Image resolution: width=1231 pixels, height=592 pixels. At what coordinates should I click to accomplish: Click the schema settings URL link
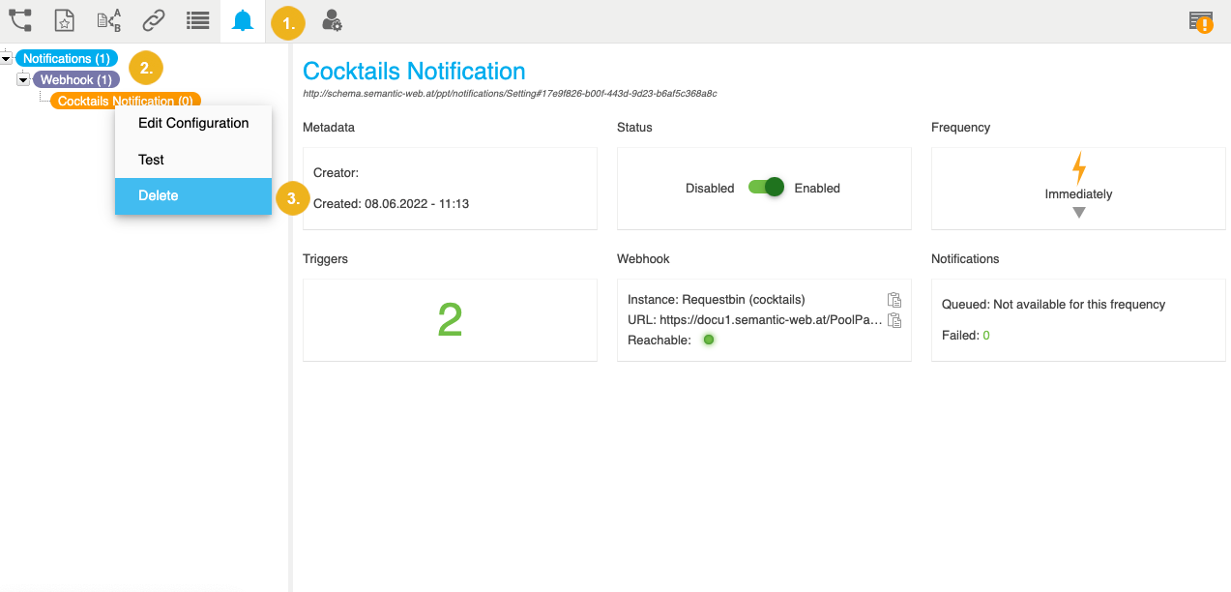coord(511,93)
